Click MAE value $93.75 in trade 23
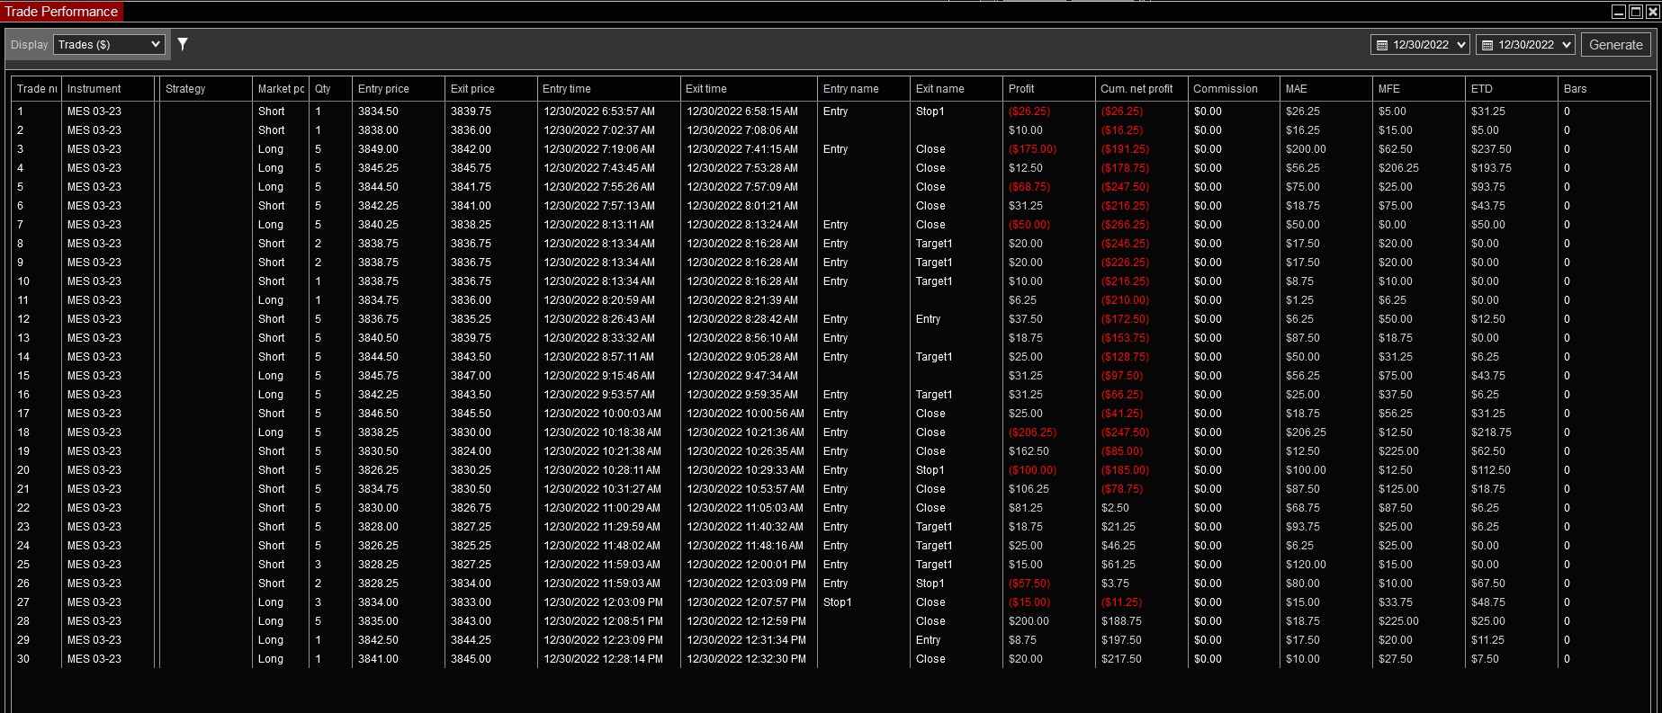The width and height of the screenshot is (1662, 713). (x=1303, y=527)
